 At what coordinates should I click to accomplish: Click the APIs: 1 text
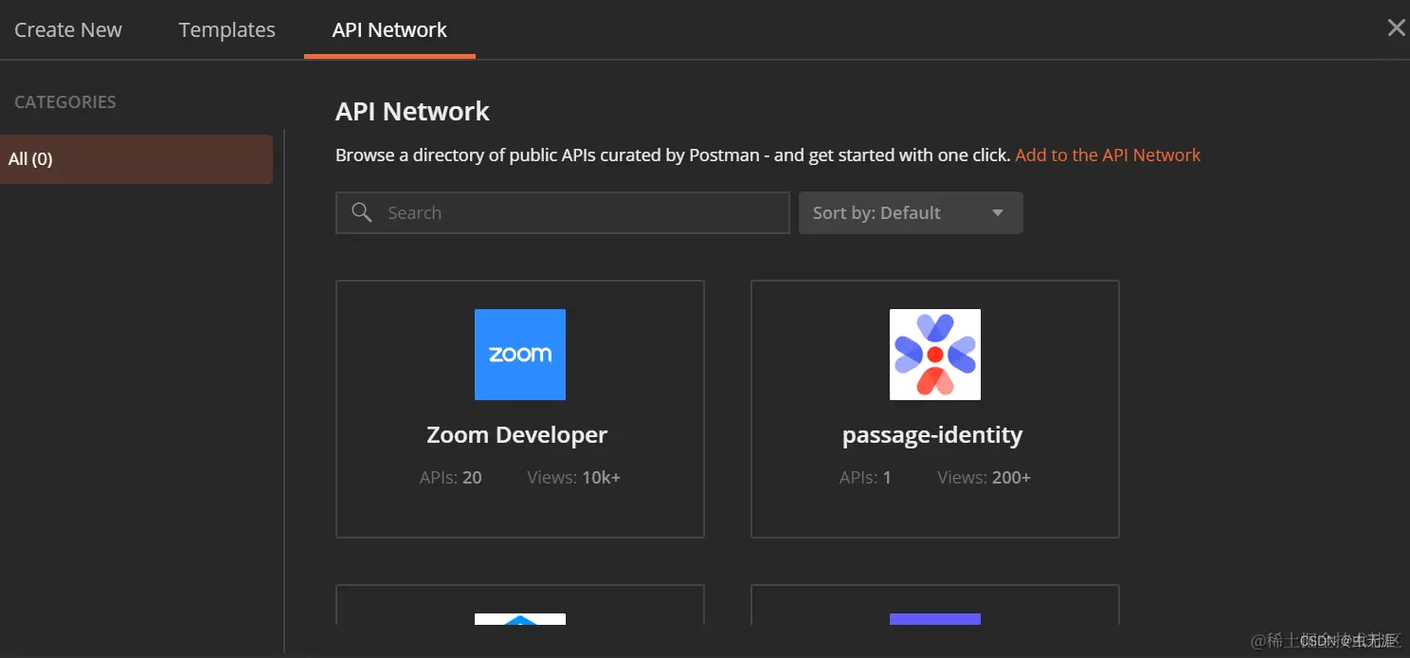point(865,478)
